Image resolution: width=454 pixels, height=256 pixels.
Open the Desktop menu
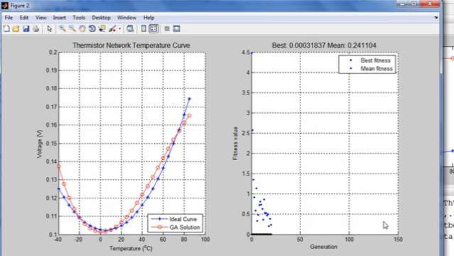click(101, 17)
